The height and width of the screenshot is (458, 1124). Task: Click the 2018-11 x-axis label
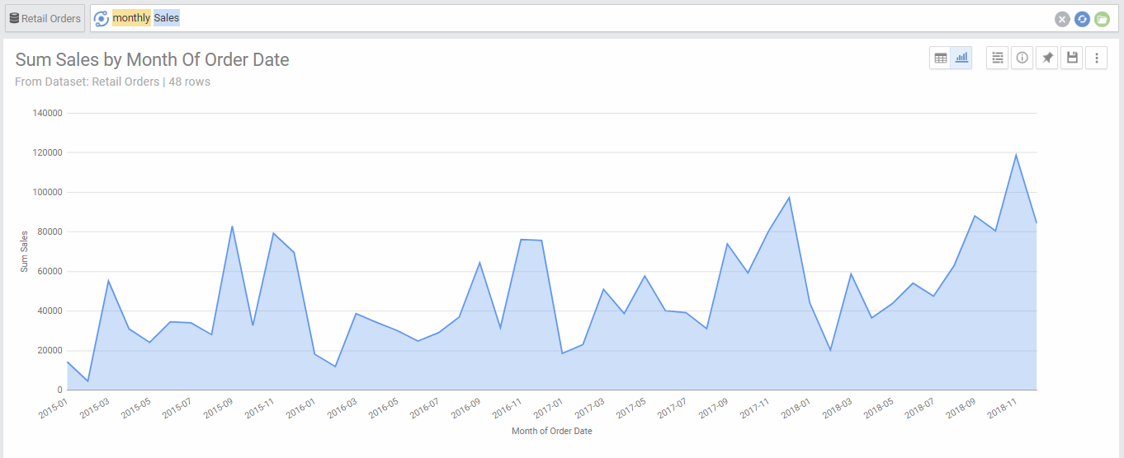click(x=1002, y=408)
